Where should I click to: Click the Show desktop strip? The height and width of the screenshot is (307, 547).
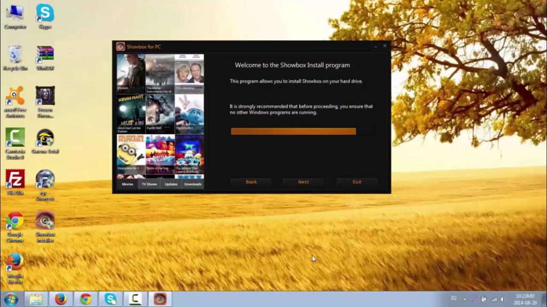coord(544,299)
